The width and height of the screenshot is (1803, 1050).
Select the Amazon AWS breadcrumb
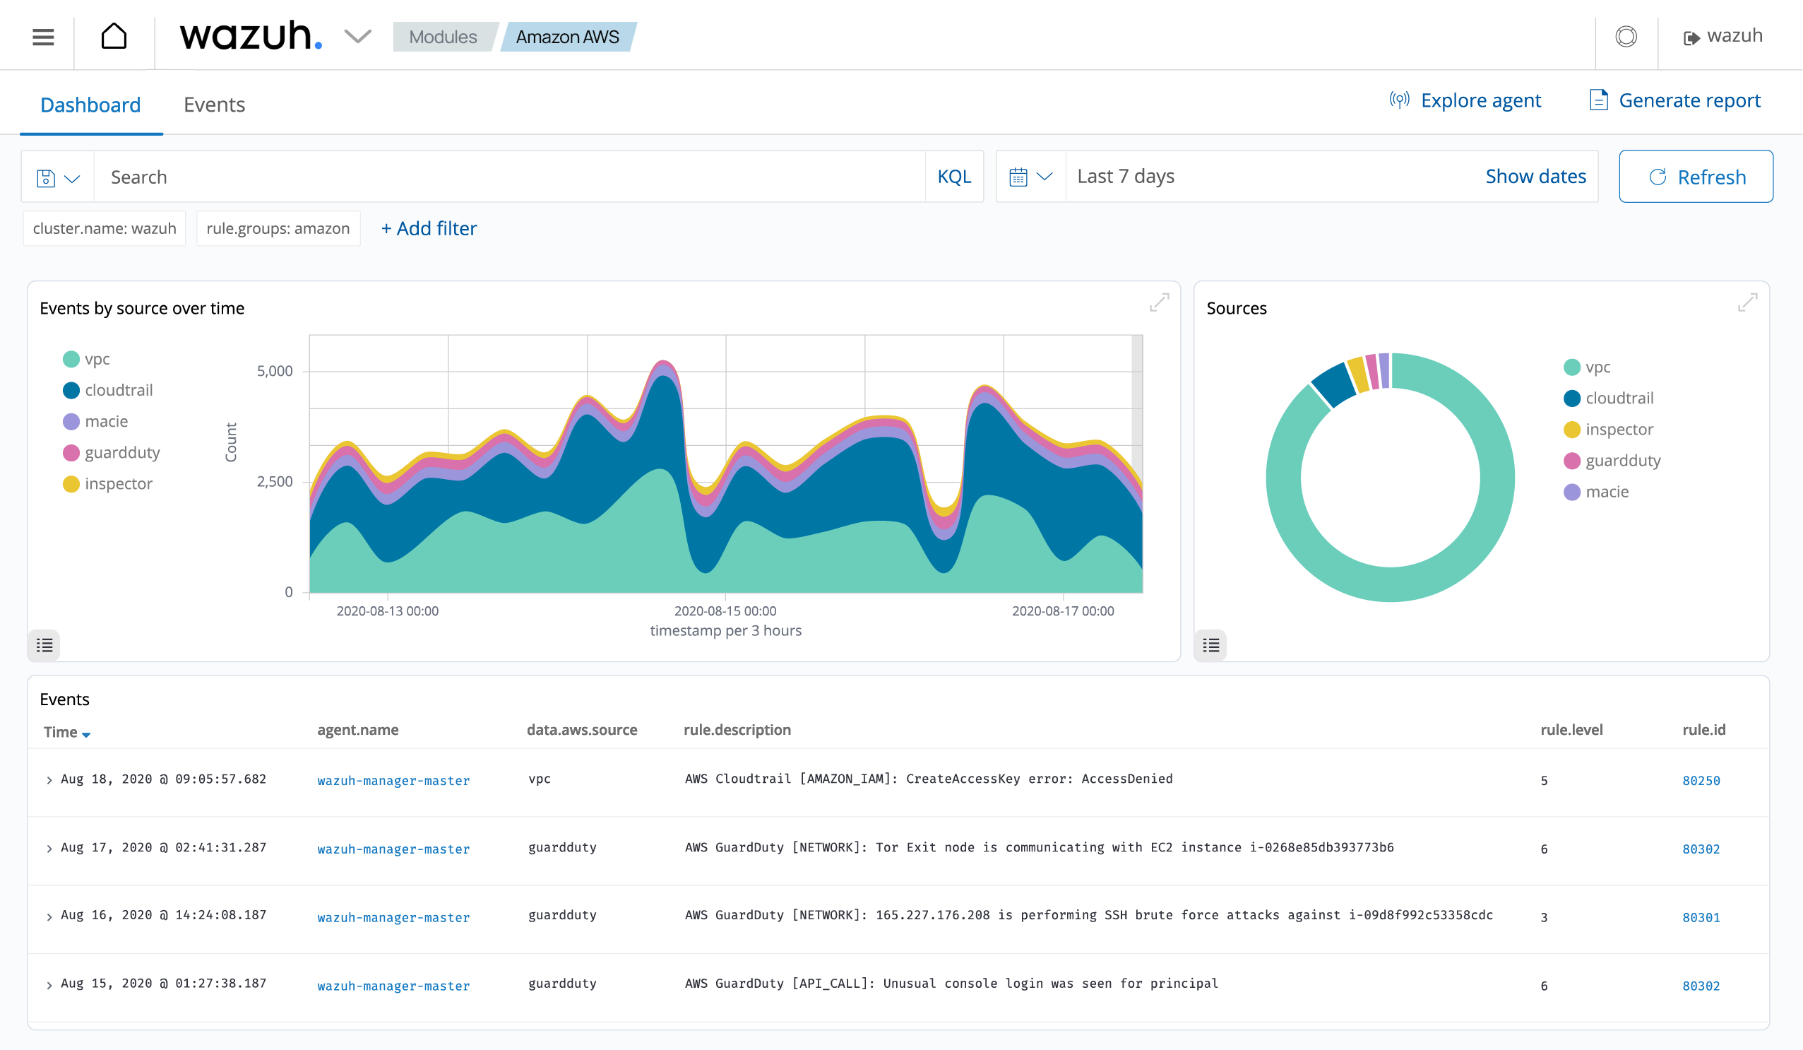pyautogui.click(x=567, y=37)
